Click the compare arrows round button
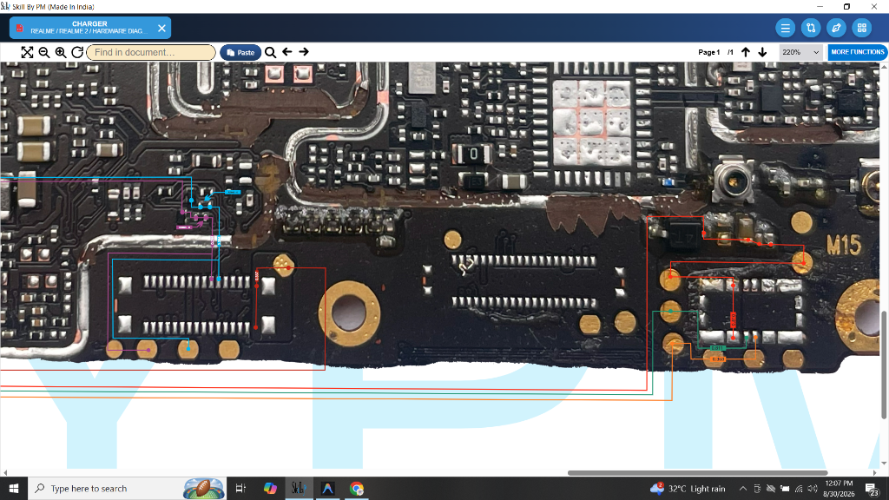889x500 pixels. point(811,28)
